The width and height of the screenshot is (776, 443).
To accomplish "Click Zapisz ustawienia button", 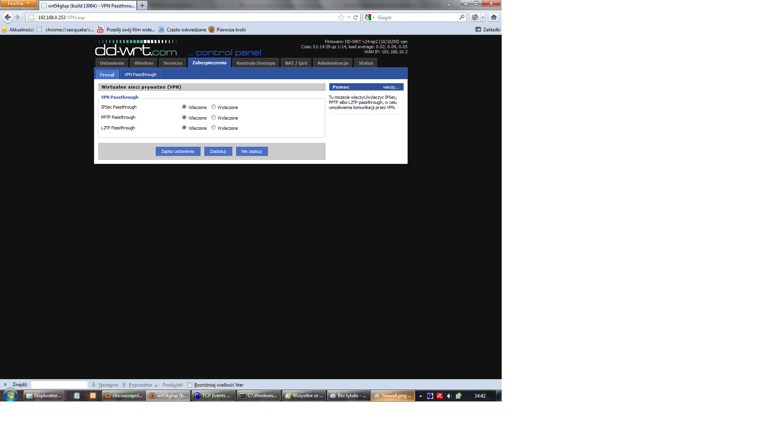I will coord(178,151).
